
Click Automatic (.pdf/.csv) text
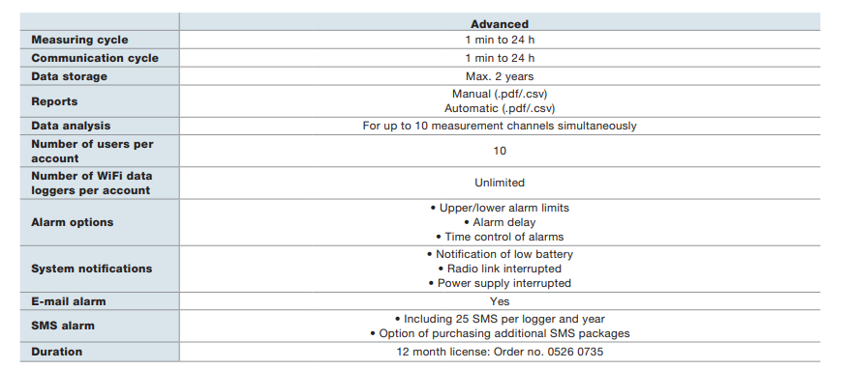[x=500, y=108]
